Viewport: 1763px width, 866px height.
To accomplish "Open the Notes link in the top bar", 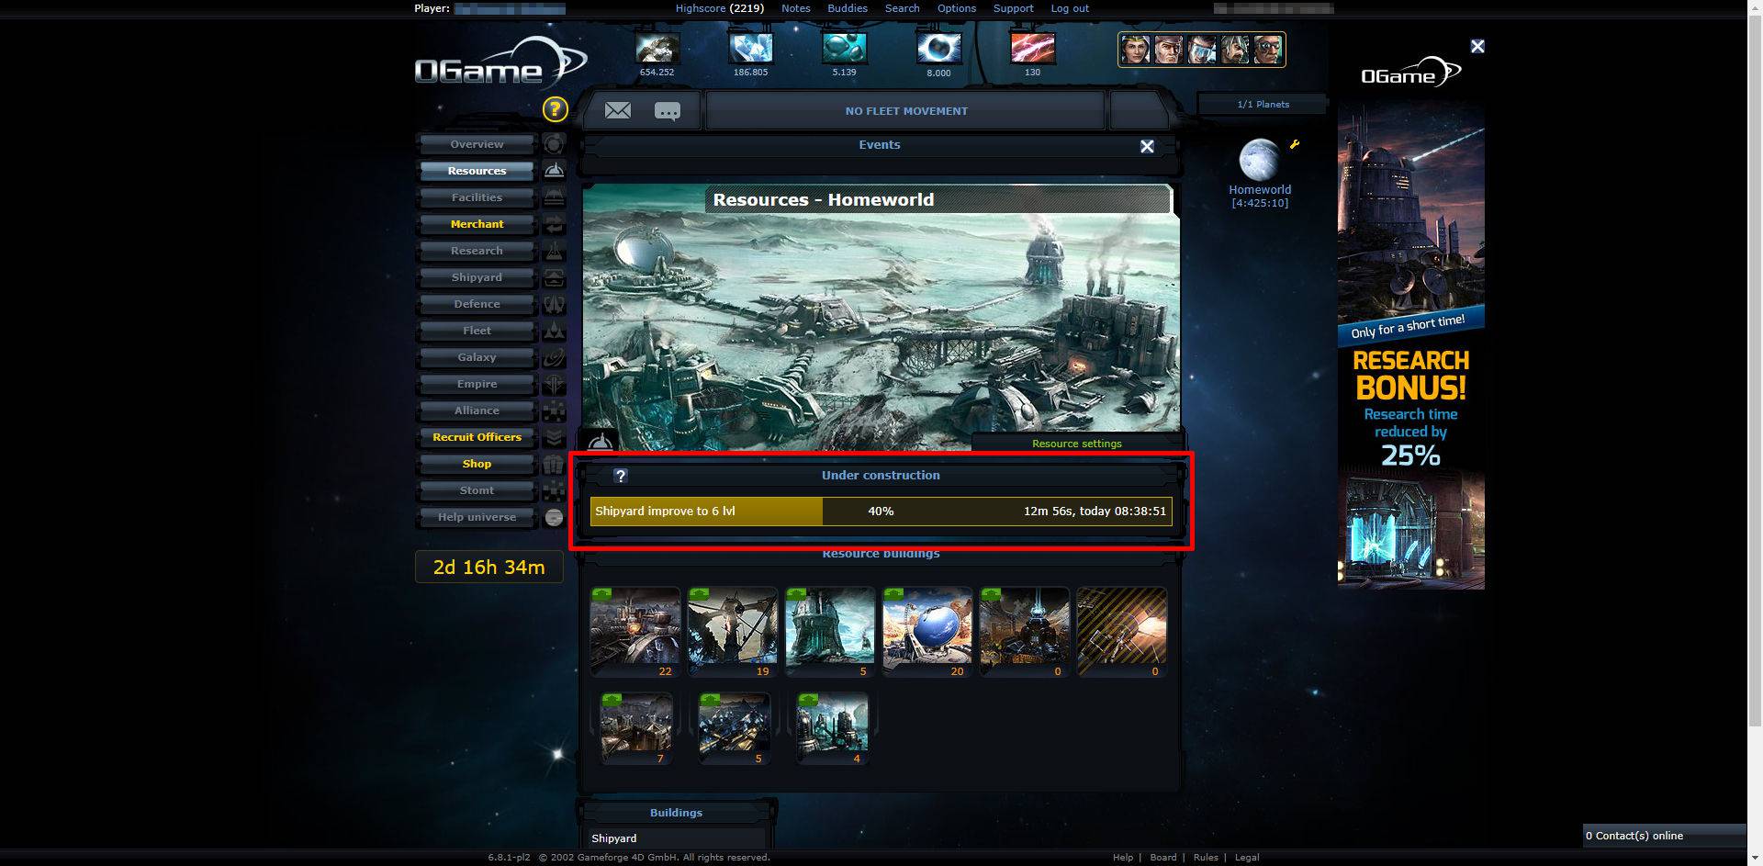I will pyautogui.click(x=795, y=8).
